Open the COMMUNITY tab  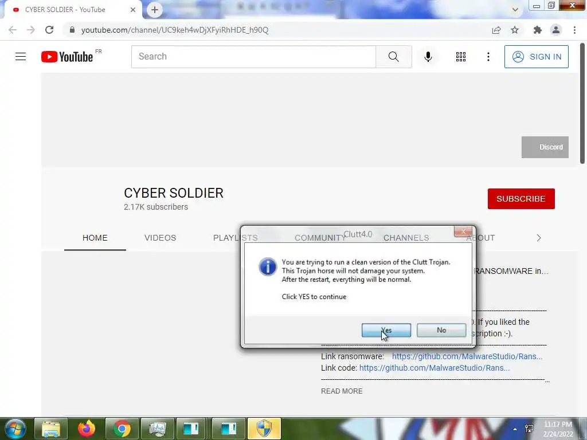[x=320, y=238]
